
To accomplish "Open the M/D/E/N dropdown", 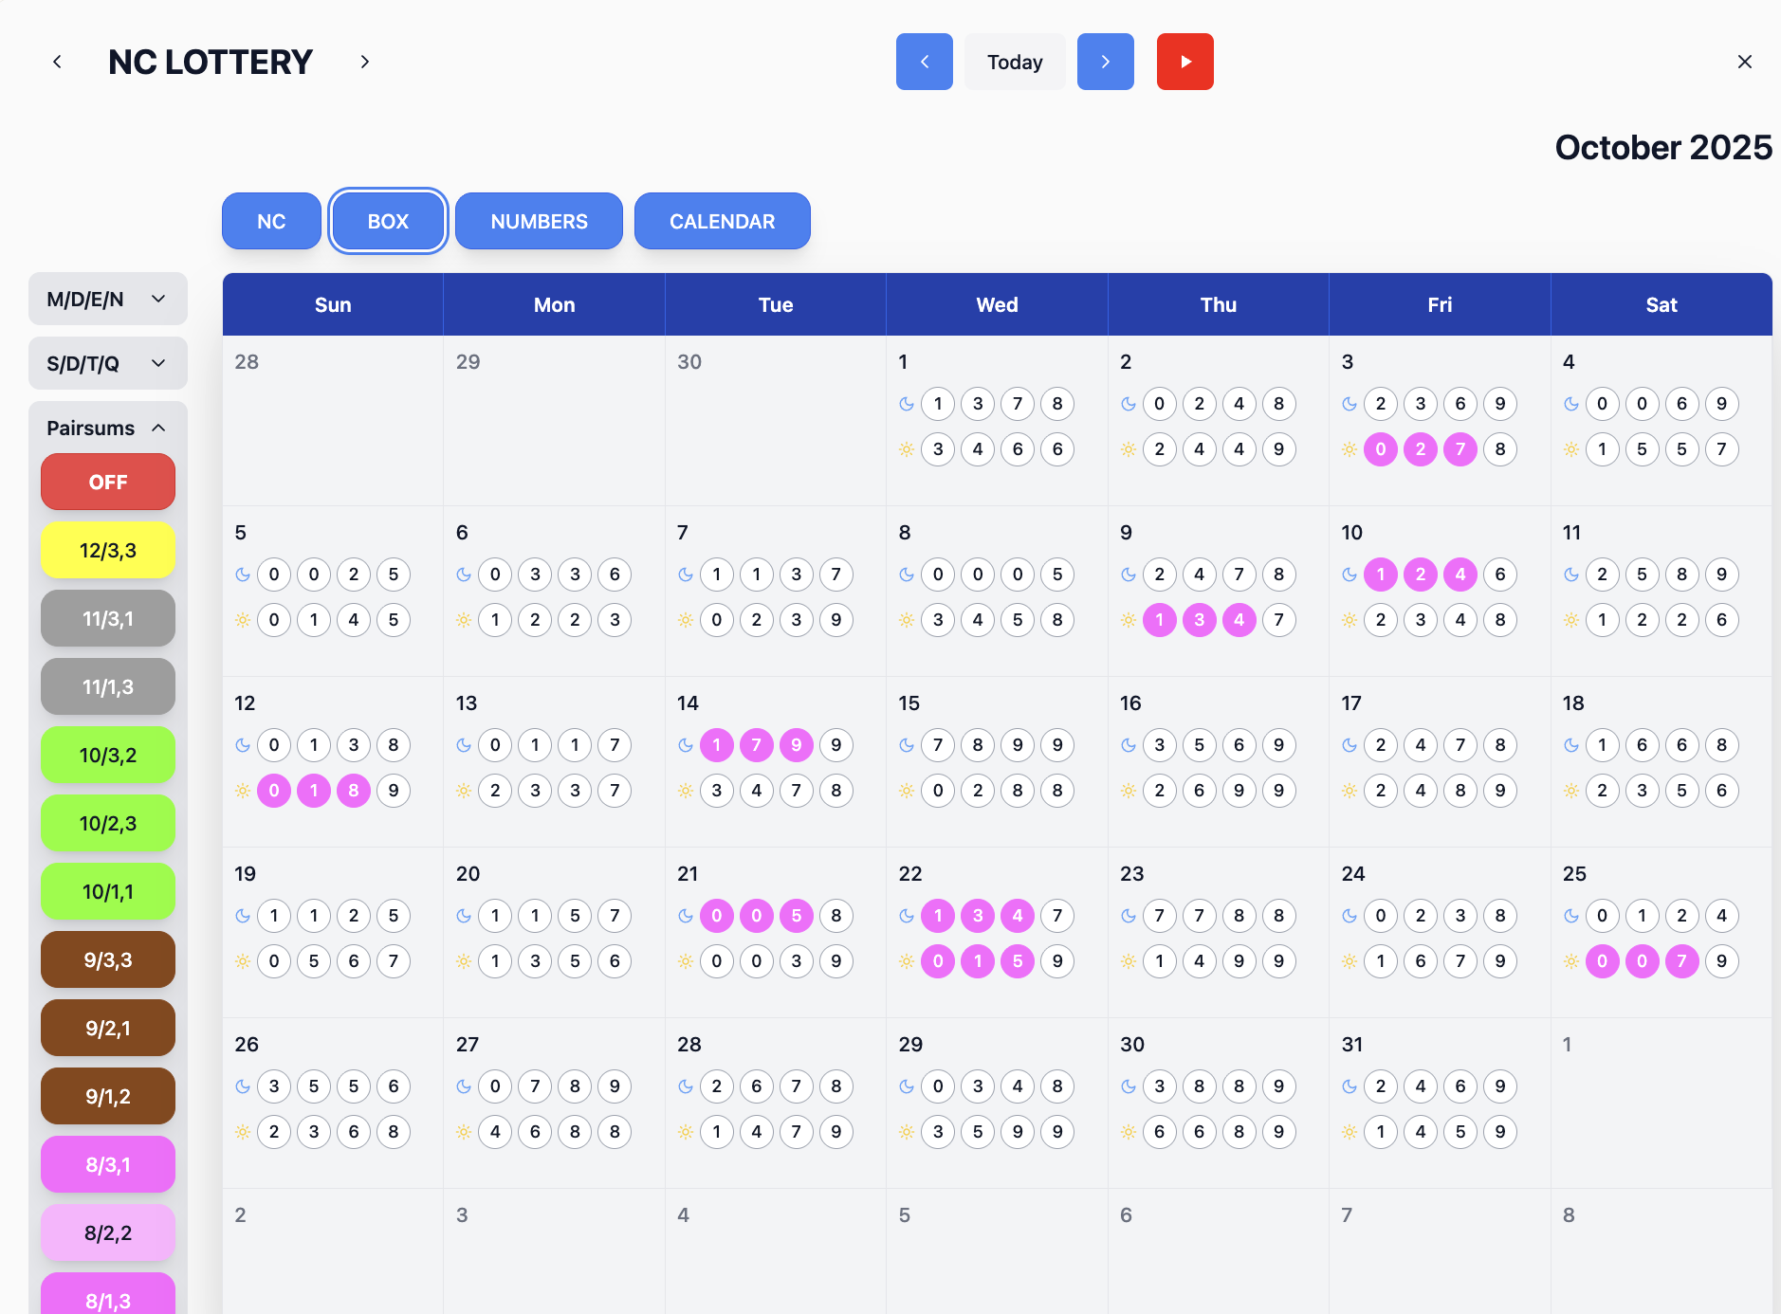I will pos(107,300).
